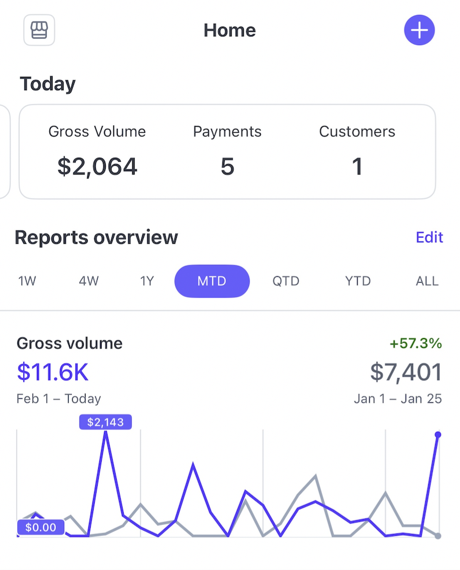Tap the $7,401 previous period total

(406, 372)
